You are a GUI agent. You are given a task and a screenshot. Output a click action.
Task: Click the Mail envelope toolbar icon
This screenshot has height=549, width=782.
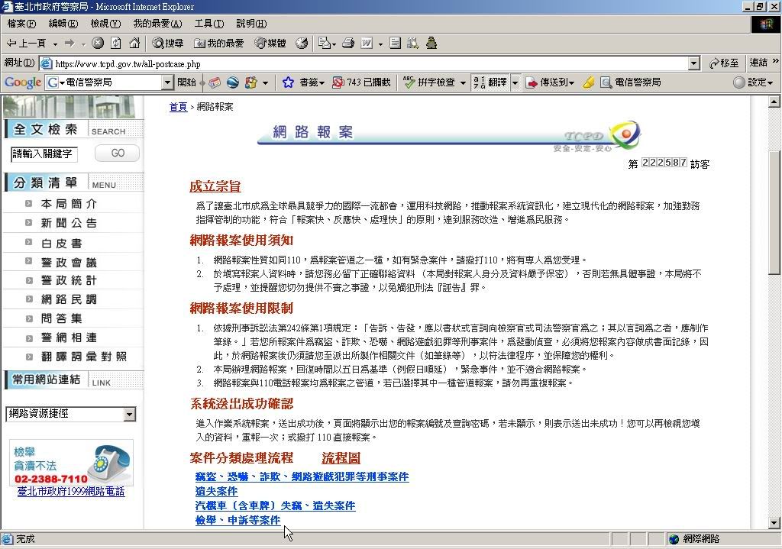324,44
